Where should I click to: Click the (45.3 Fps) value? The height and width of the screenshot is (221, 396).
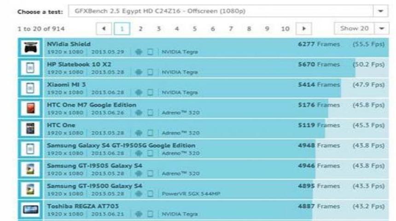369,125
